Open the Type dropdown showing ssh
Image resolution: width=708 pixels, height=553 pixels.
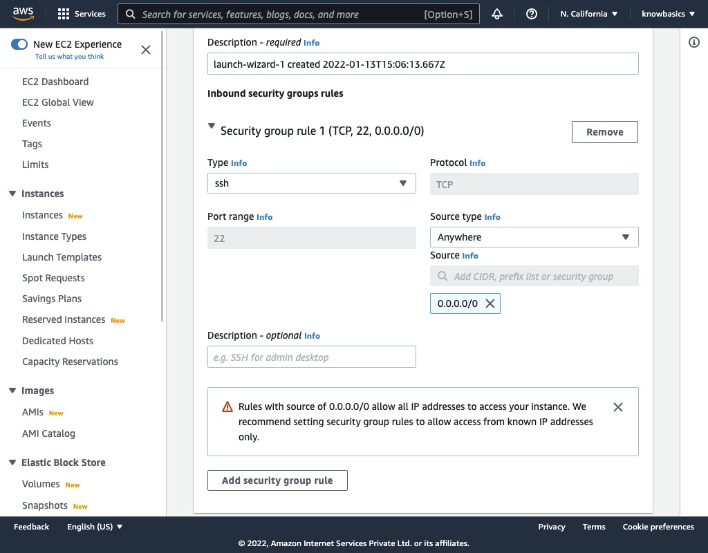(312, 183)
